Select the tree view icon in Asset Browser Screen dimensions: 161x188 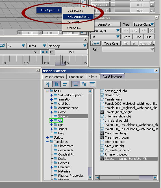click(x=48, y=84)
